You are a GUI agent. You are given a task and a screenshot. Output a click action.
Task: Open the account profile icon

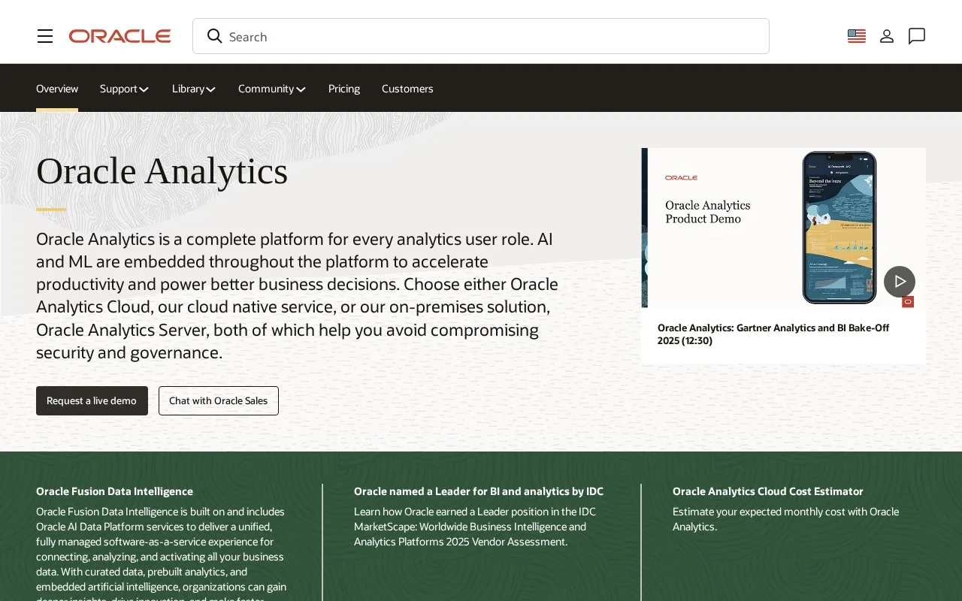click(887, 36)
